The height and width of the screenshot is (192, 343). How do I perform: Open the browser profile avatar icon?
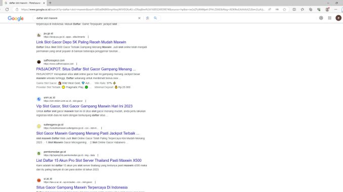pos(327,10)
